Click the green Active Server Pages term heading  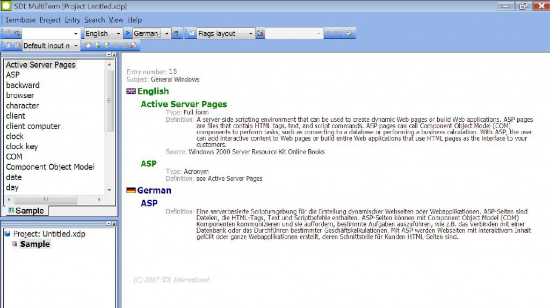click(x=184, y=104)
